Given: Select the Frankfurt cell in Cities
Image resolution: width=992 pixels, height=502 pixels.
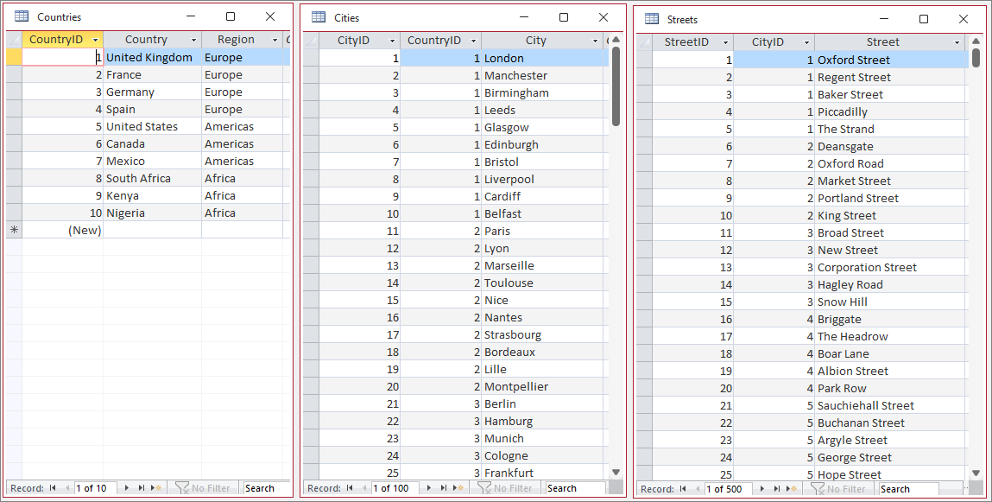Looking at the screenshot, I should coord(543,473).
